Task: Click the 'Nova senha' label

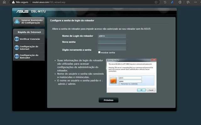Action: (x=69, y=42)
